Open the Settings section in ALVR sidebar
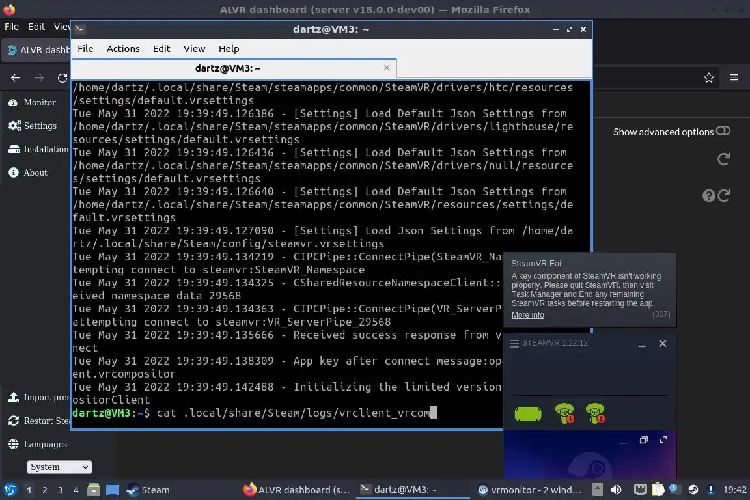Viewport: 750px width, 500px height. (x=33, y=126)
